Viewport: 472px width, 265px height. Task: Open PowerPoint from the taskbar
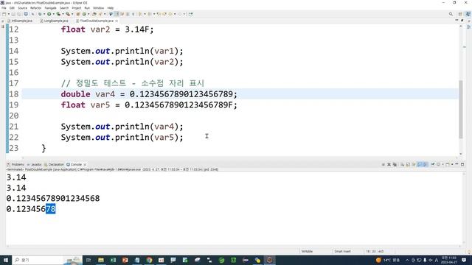point(125,260)
